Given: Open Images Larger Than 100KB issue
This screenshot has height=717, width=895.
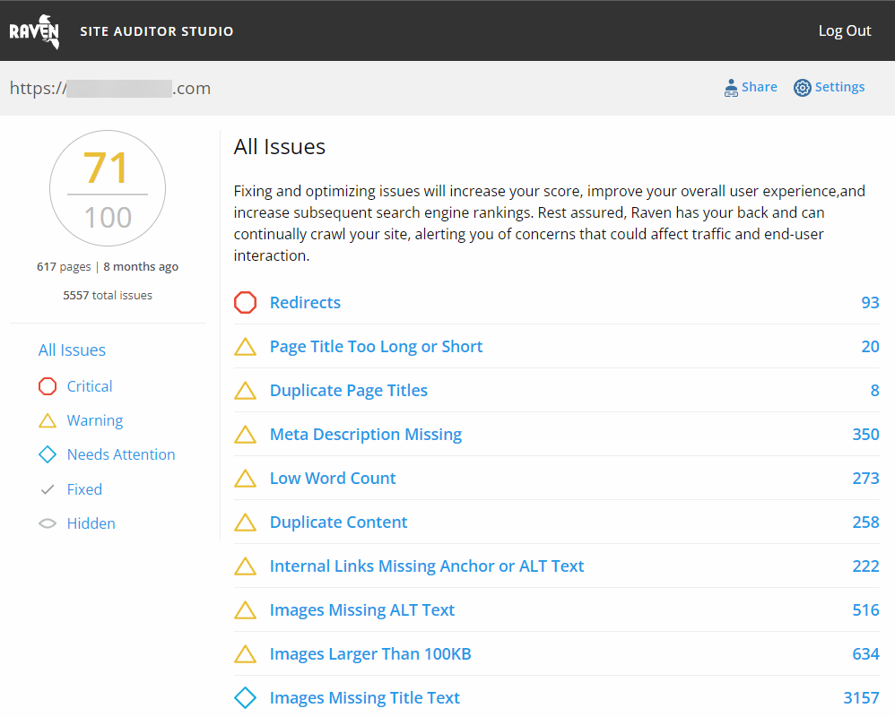Looking at the screenshot, I should [x=370, y=654].
